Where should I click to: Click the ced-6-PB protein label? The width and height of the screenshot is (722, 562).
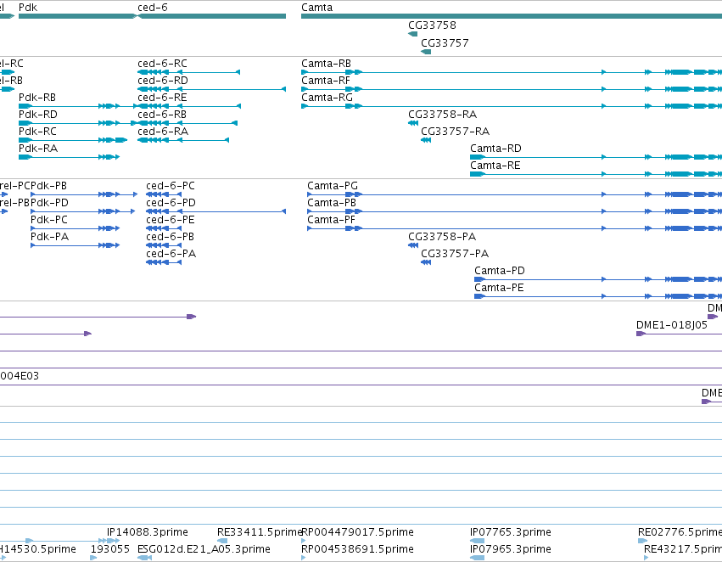170,237
